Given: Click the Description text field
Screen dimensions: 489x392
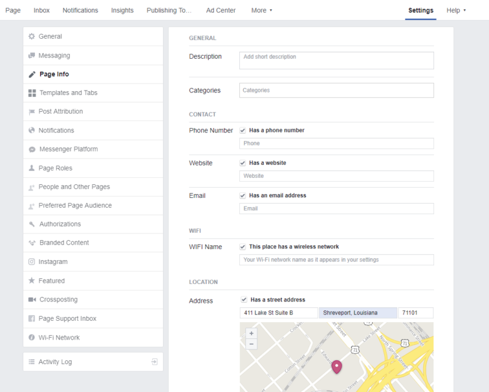Looking at the screenshot, I should pos(336,60).
